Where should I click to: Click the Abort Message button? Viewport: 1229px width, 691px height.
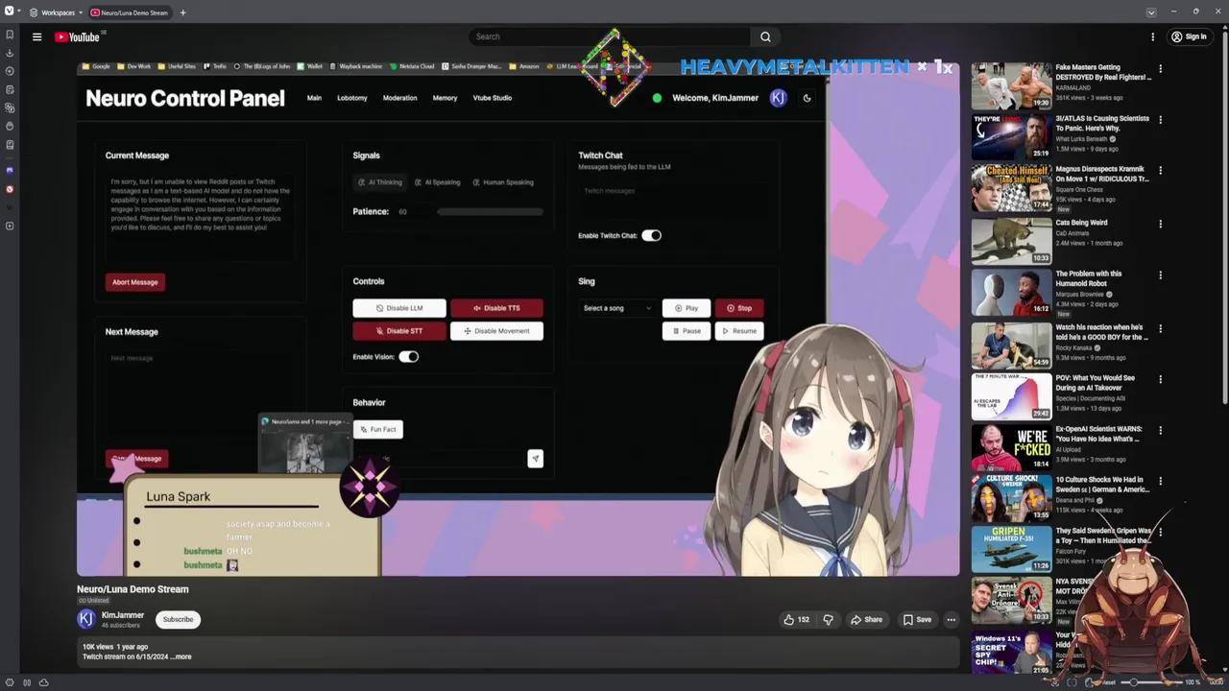134,281
